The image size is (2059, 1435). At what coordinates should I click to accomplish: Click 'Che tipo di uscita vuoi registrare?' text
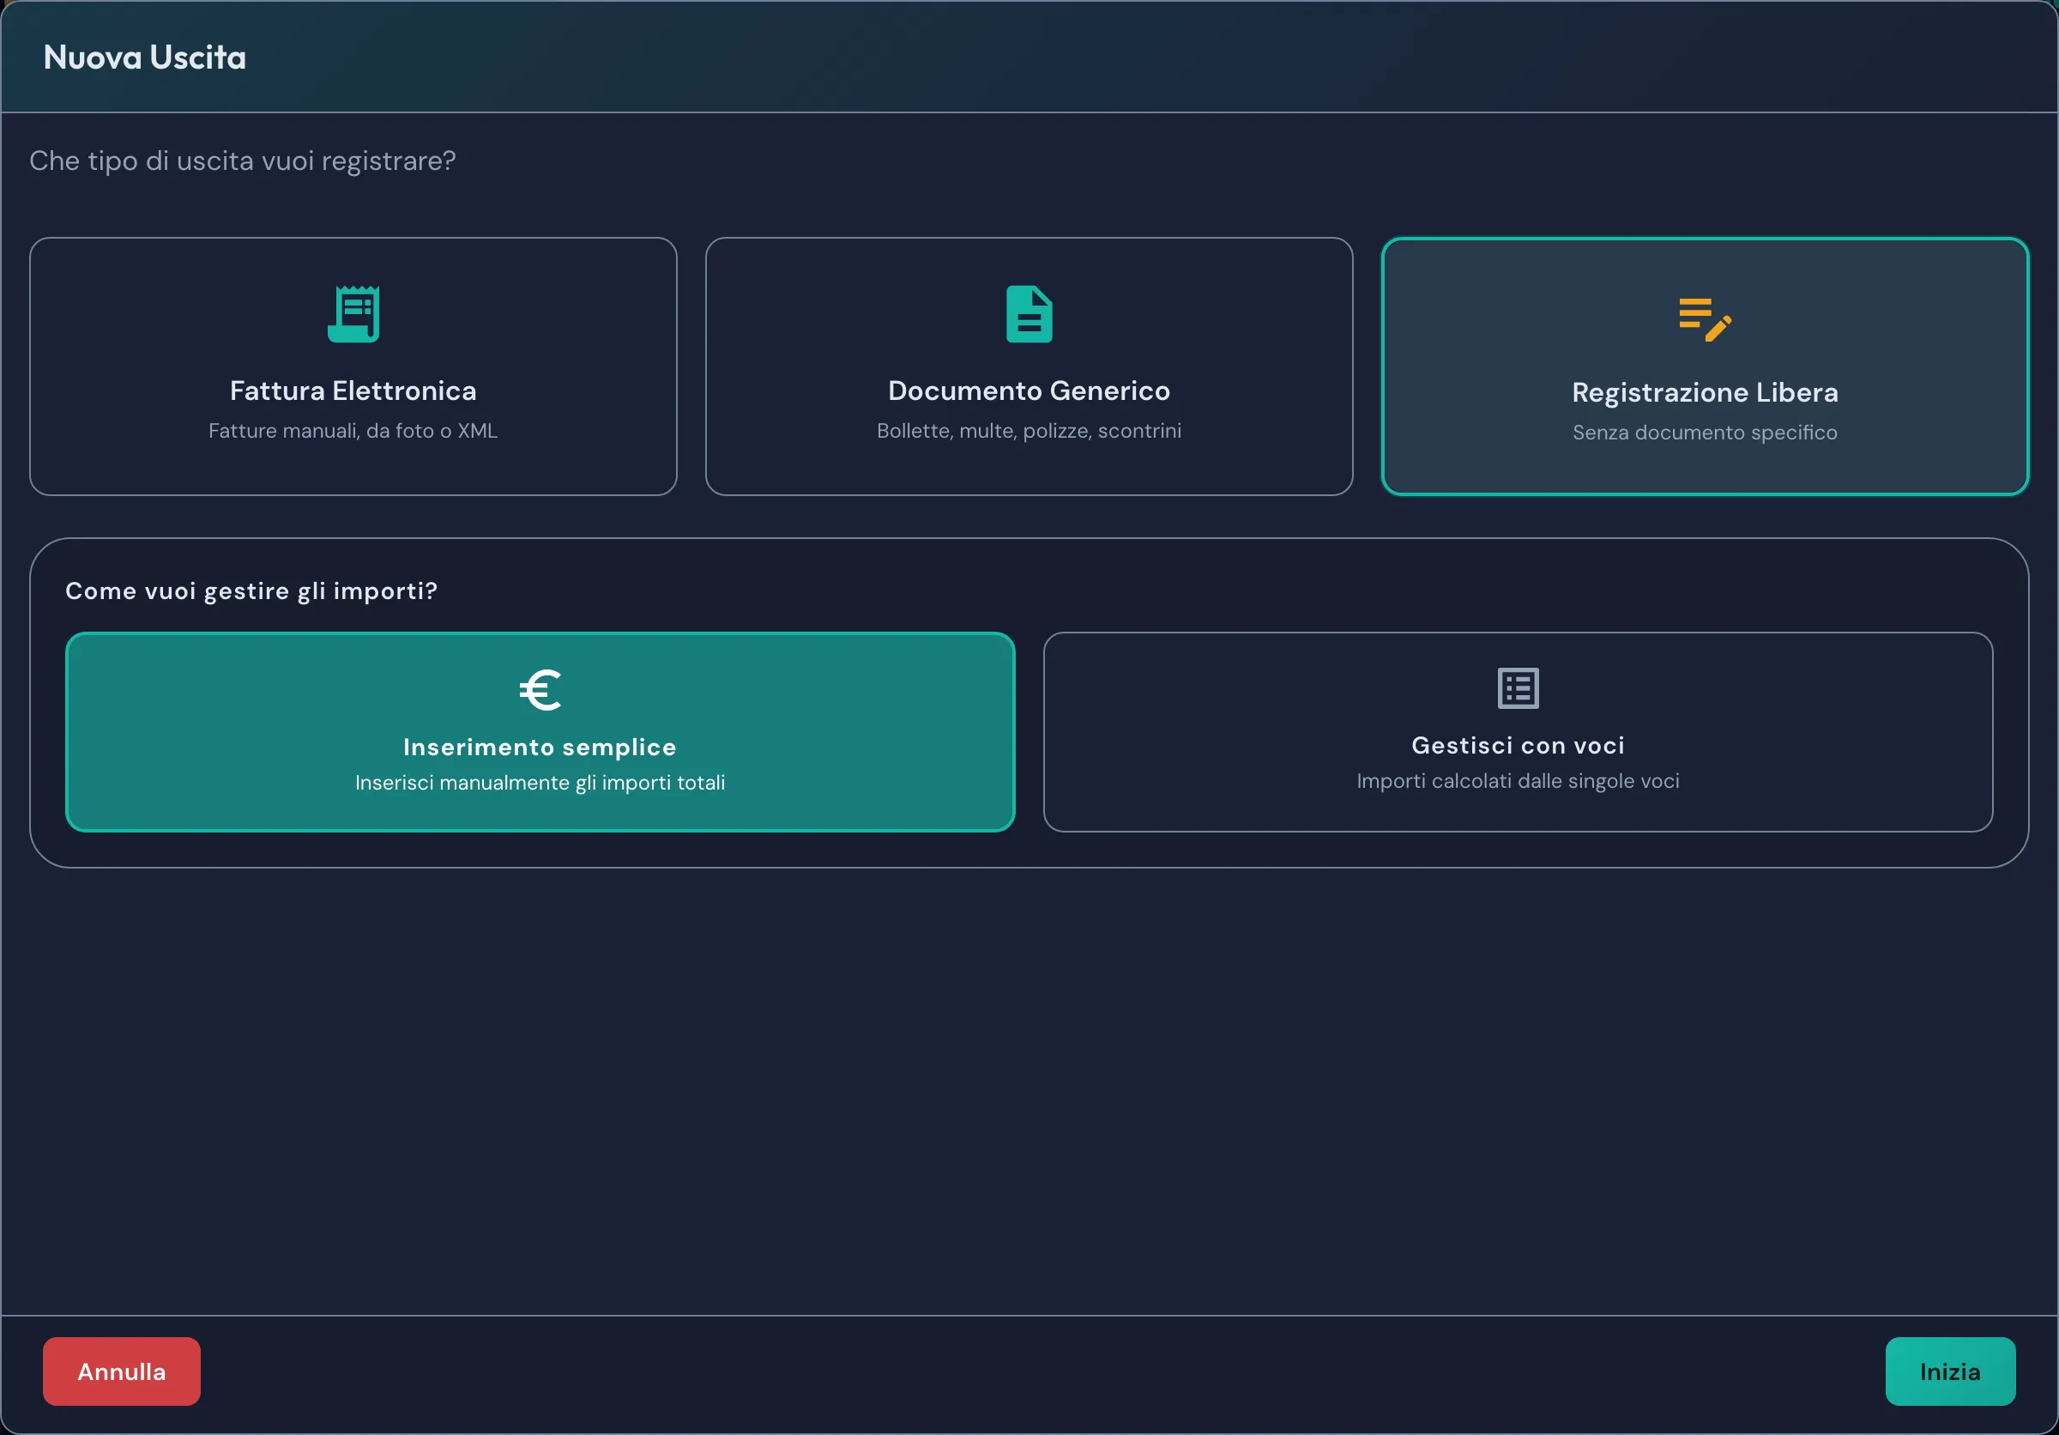pyautogui.click(x=242, y=161)
